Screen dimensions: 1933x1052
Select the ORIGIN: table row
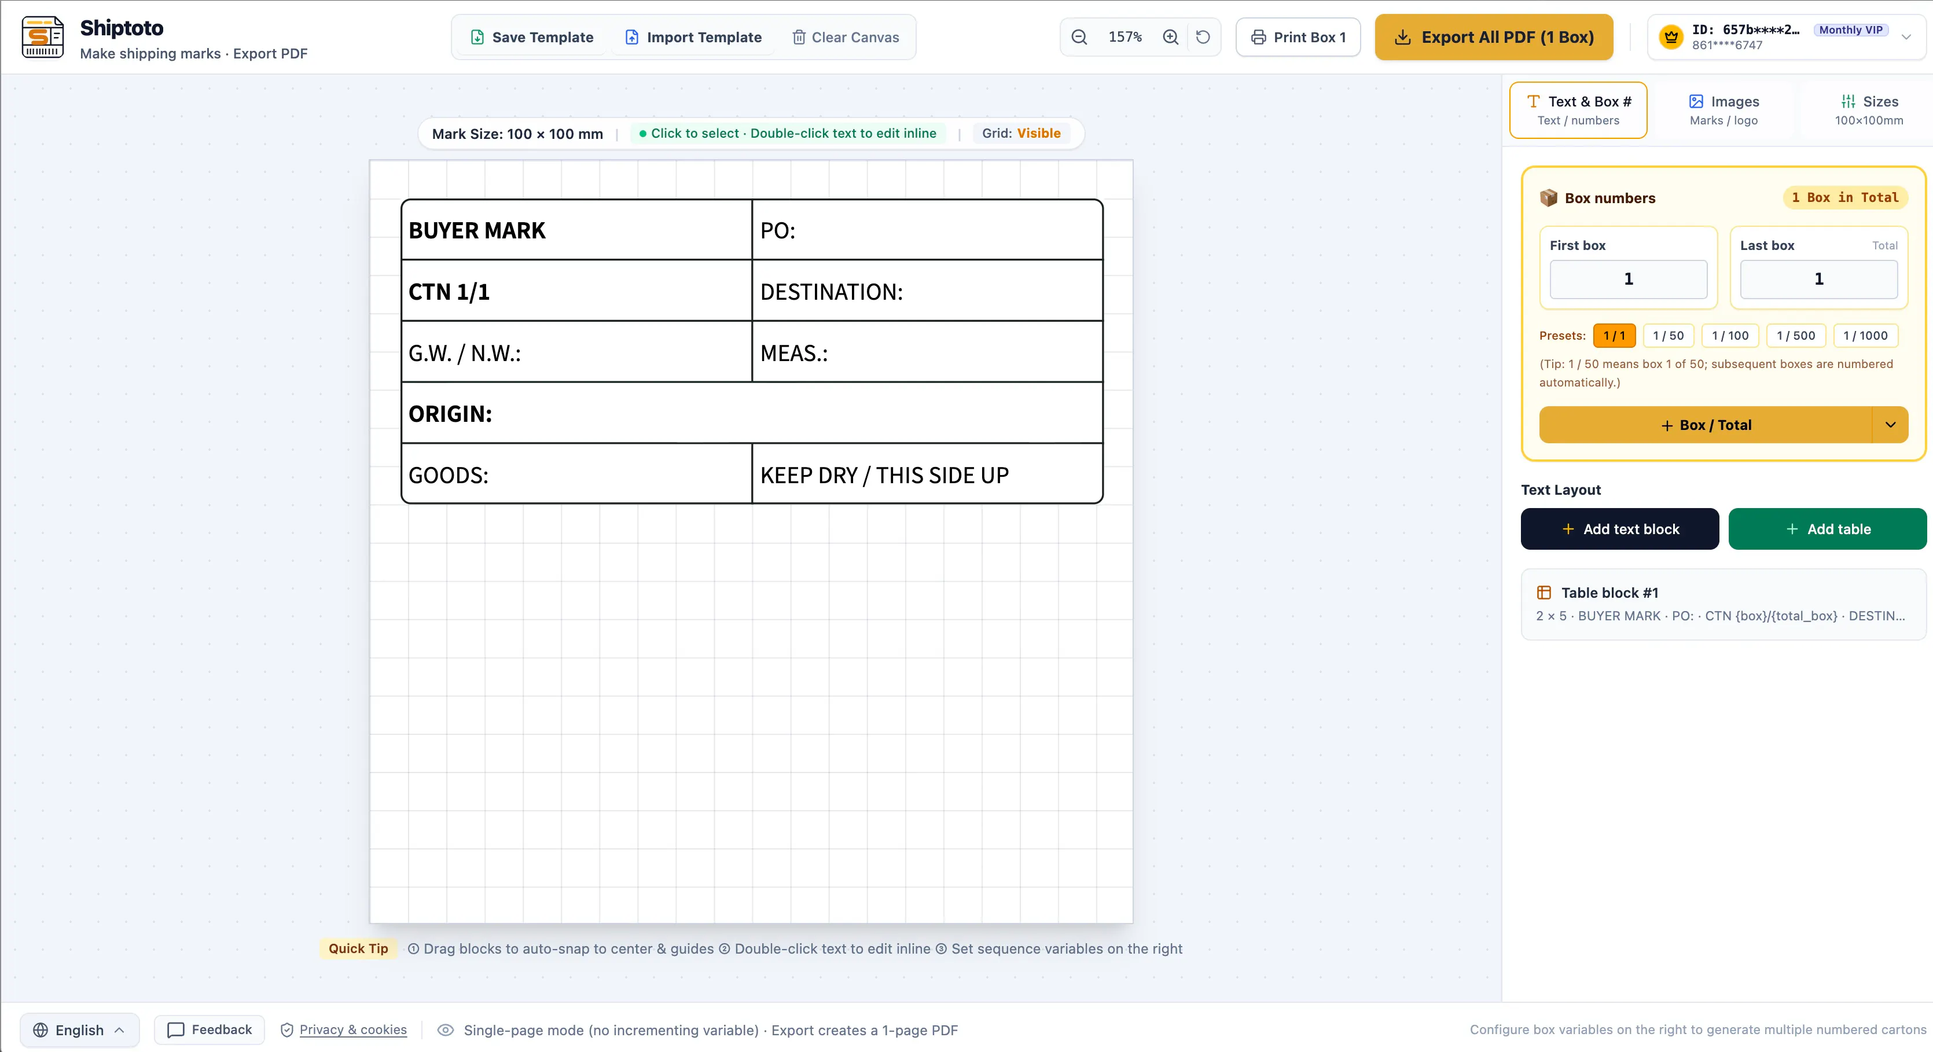point(752,413)
